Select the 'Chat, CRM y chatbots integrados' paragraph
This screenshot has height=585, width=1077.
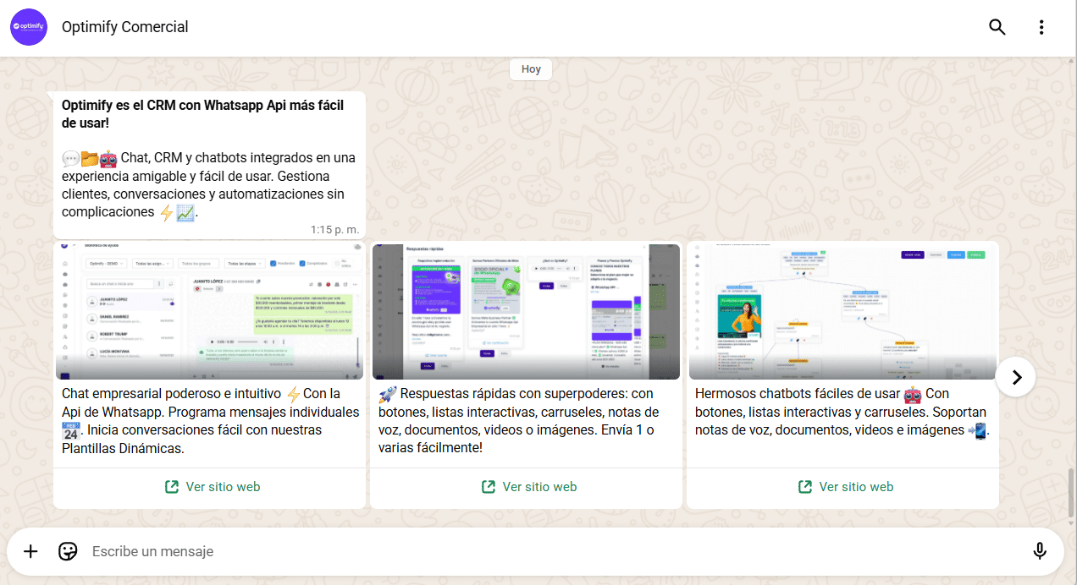click(209, 185)
